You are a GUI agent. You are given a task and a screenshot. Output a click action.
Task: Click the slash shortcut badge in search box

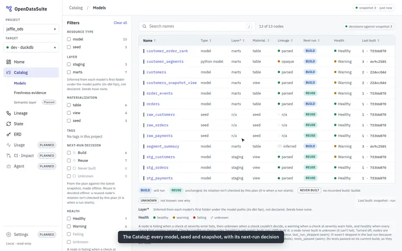coord(249,26)
